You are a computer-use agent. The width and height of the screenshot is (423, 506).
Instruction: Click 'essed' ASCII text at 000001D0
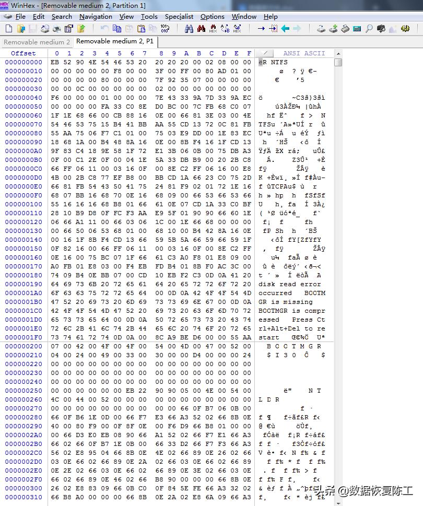[269, 320]
